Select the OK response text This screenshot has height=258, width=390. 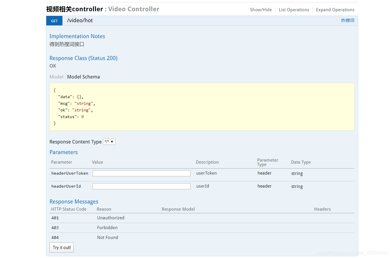pos(53,66)
